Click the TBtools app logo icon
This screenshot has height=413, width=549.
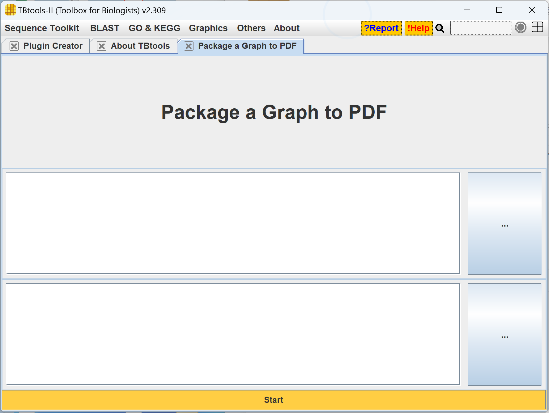coord(10,10)
